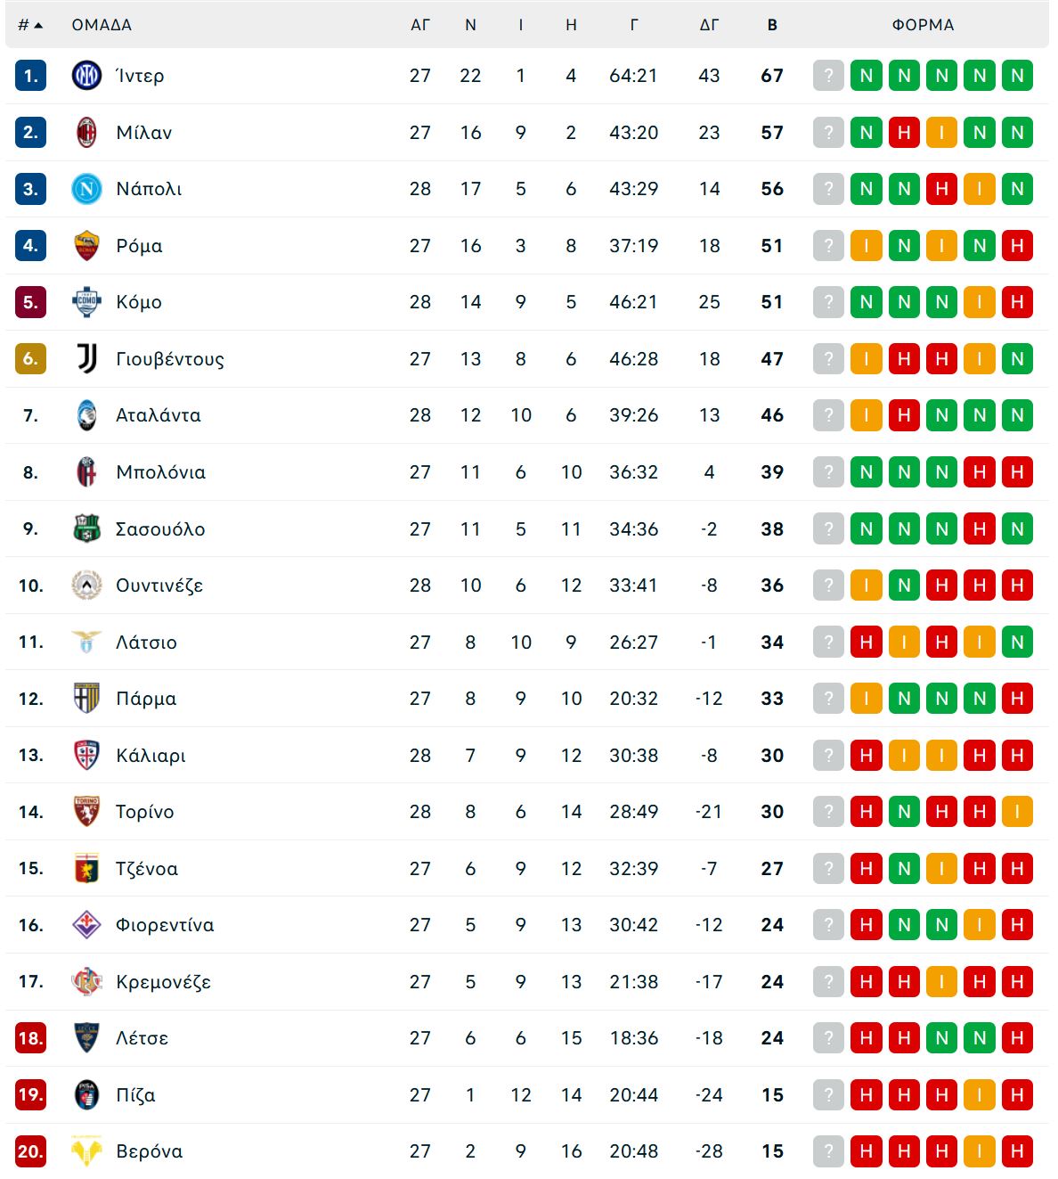
Task: Click the Parma club crest icon
Action: [86, 699]
